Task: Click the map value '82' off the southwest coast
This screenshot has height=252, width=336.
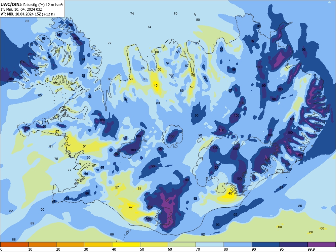Action: coord(11,211)
